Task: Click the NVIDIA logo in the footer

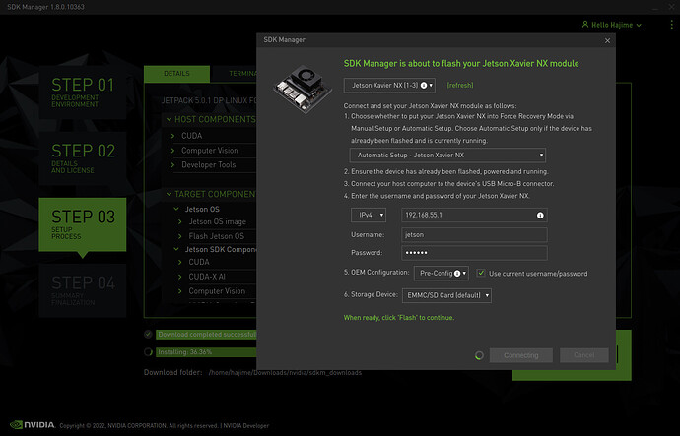Action: pos(33,425)
